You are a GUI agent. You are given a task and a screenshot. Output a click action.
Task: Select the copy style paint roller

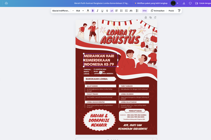179,11
